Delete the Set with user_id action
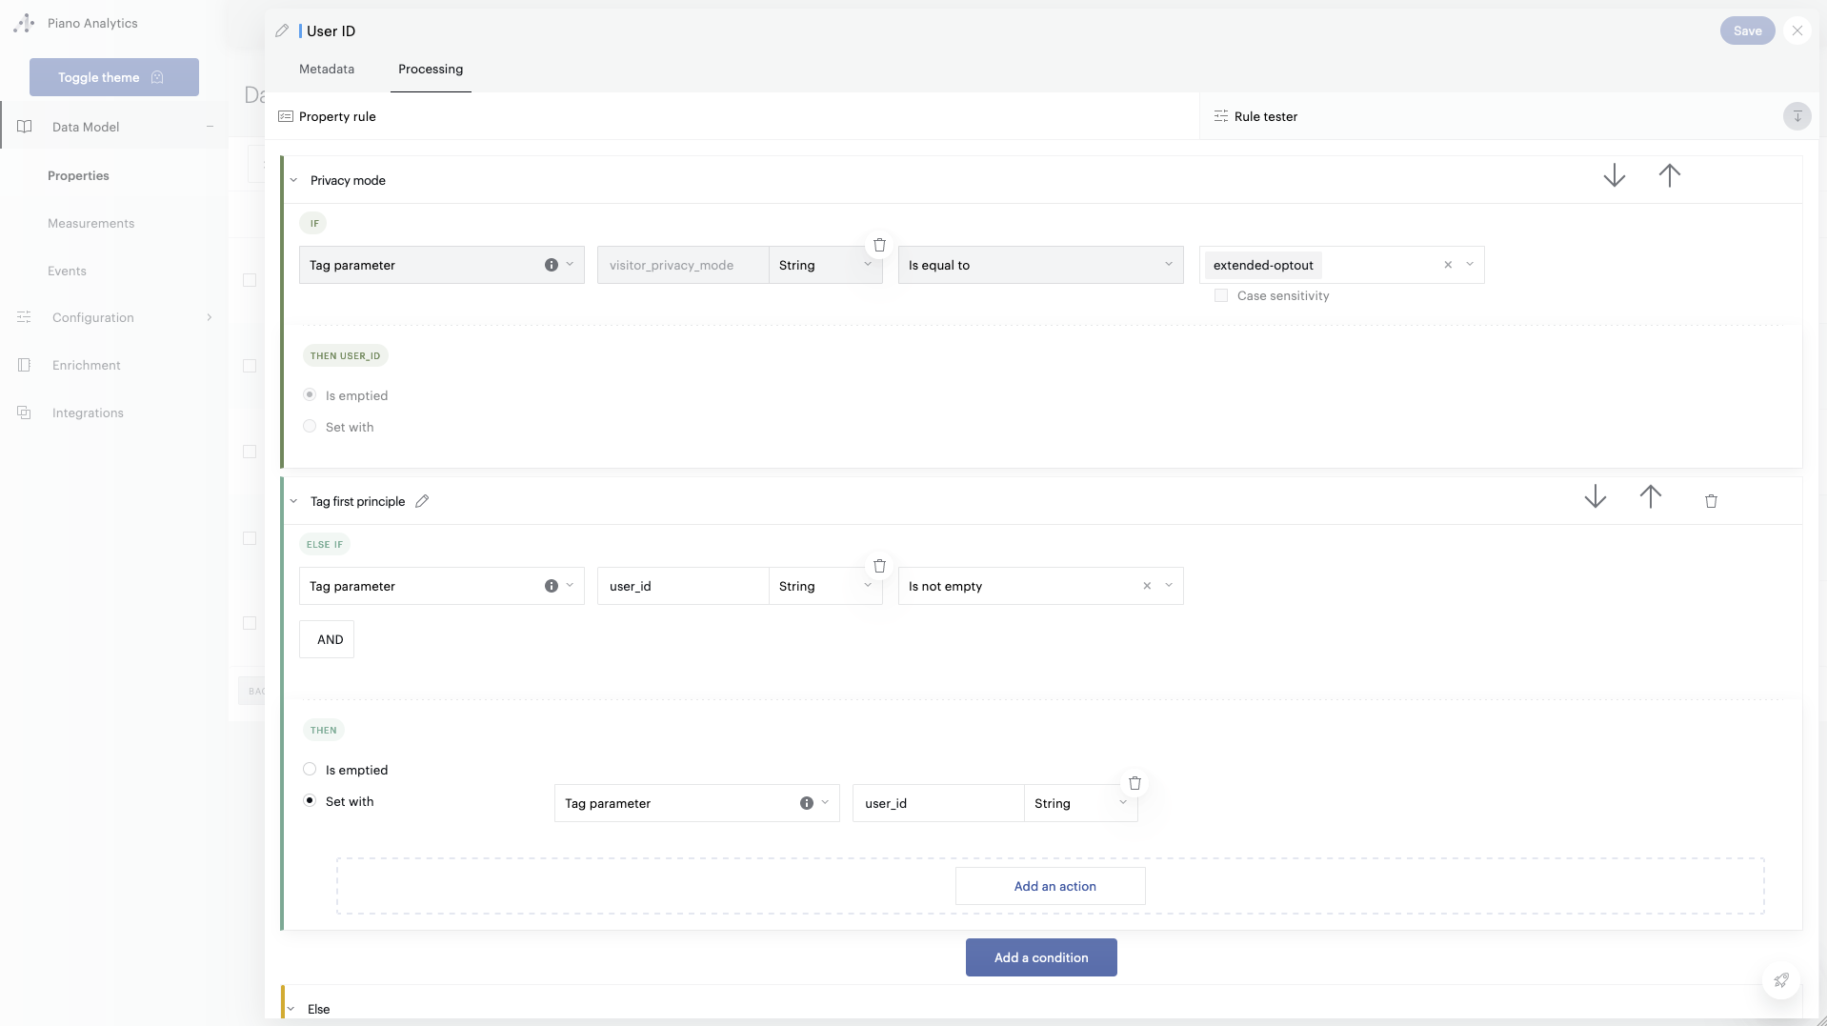 pyautogui.click(x=1134, y=783)
